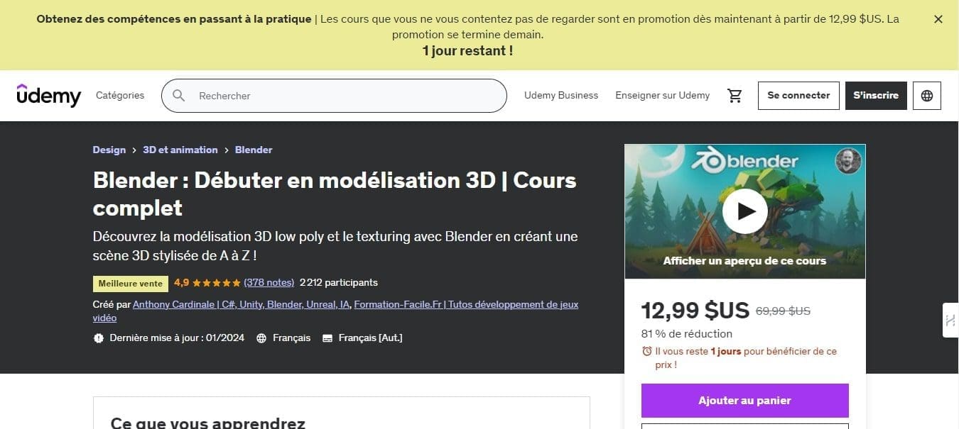Go to Design breadcrumb

tap(109, 150)
